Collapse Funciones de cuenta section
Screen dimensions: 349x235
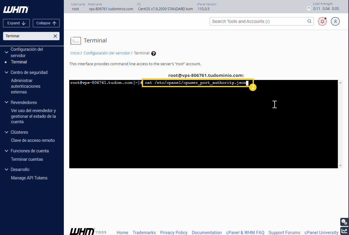coord(6,151)
